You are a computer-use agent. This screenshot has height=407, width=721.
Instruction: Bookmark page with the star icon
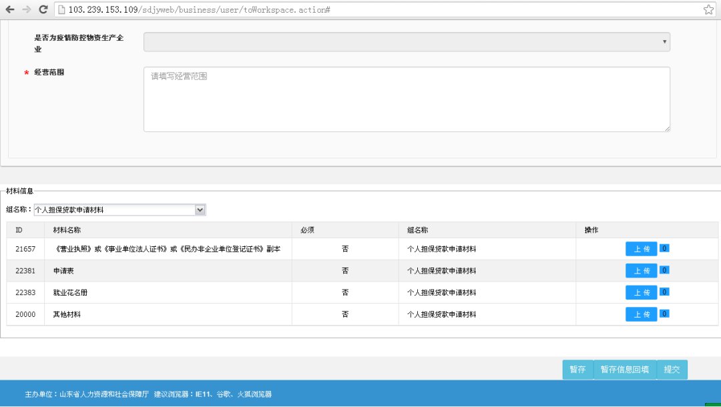point(708,9)
